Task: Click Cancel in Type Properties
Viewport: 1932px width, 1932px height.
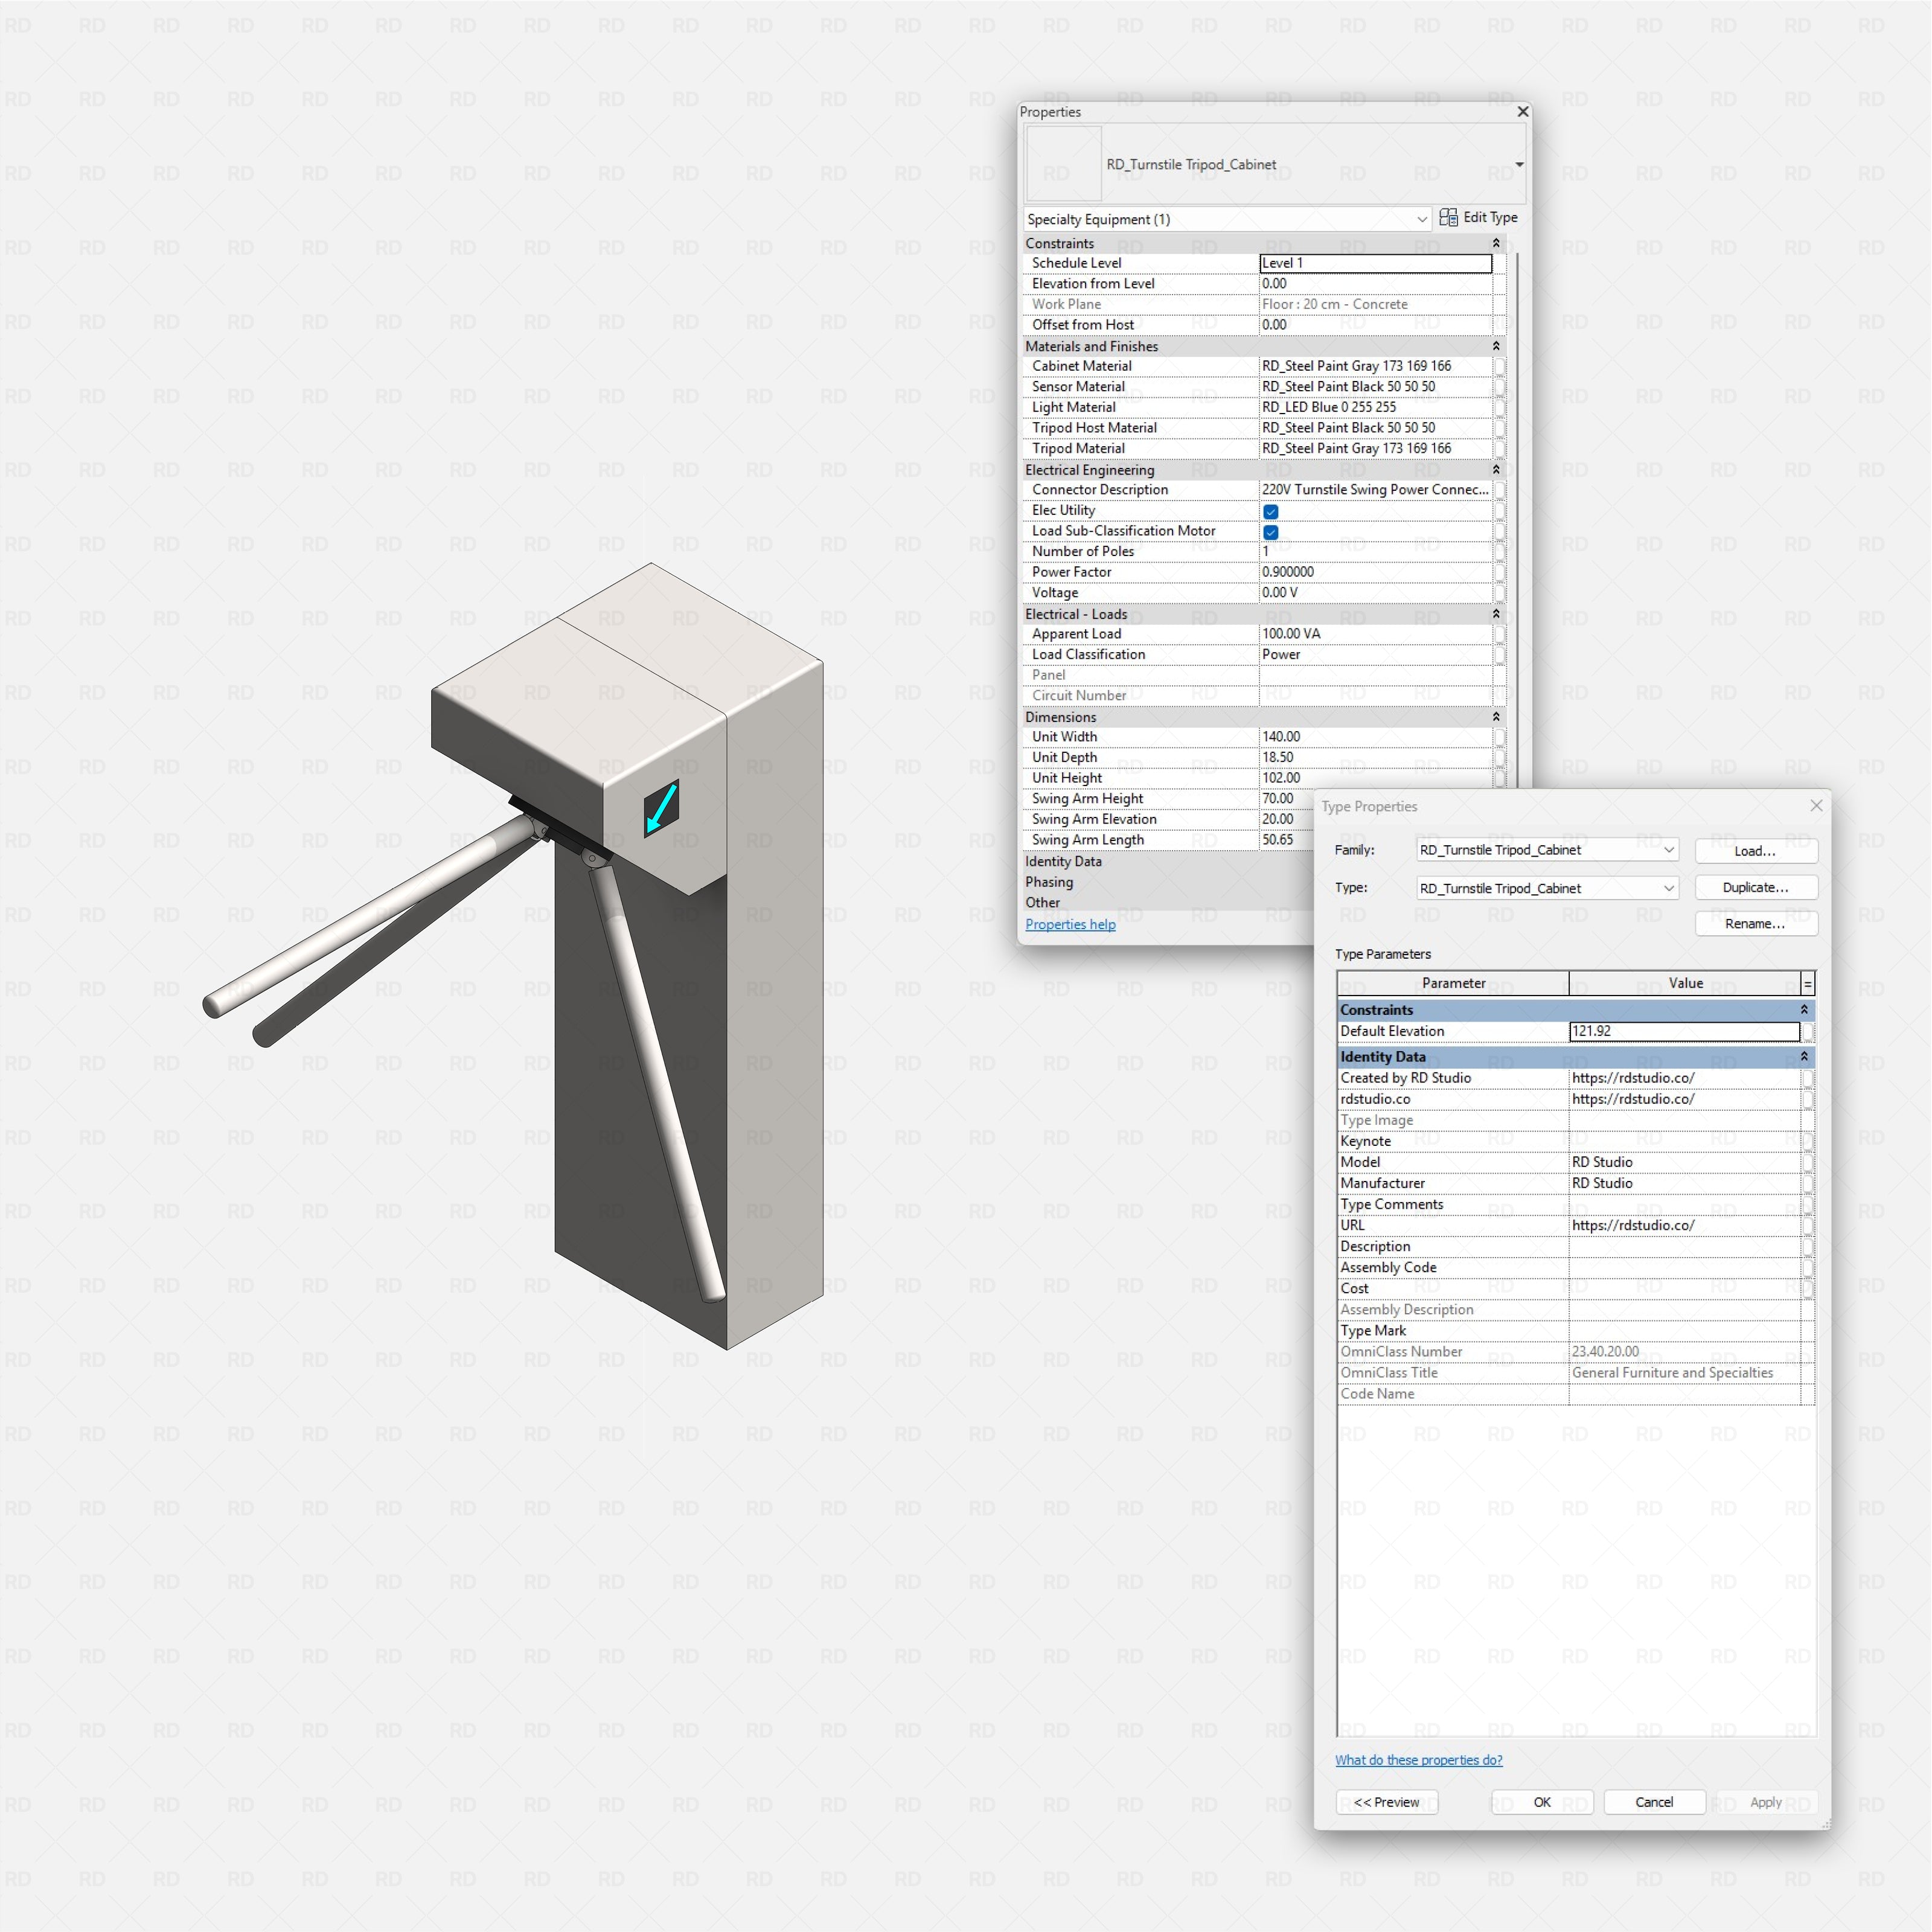Action: [1654, 1802]
